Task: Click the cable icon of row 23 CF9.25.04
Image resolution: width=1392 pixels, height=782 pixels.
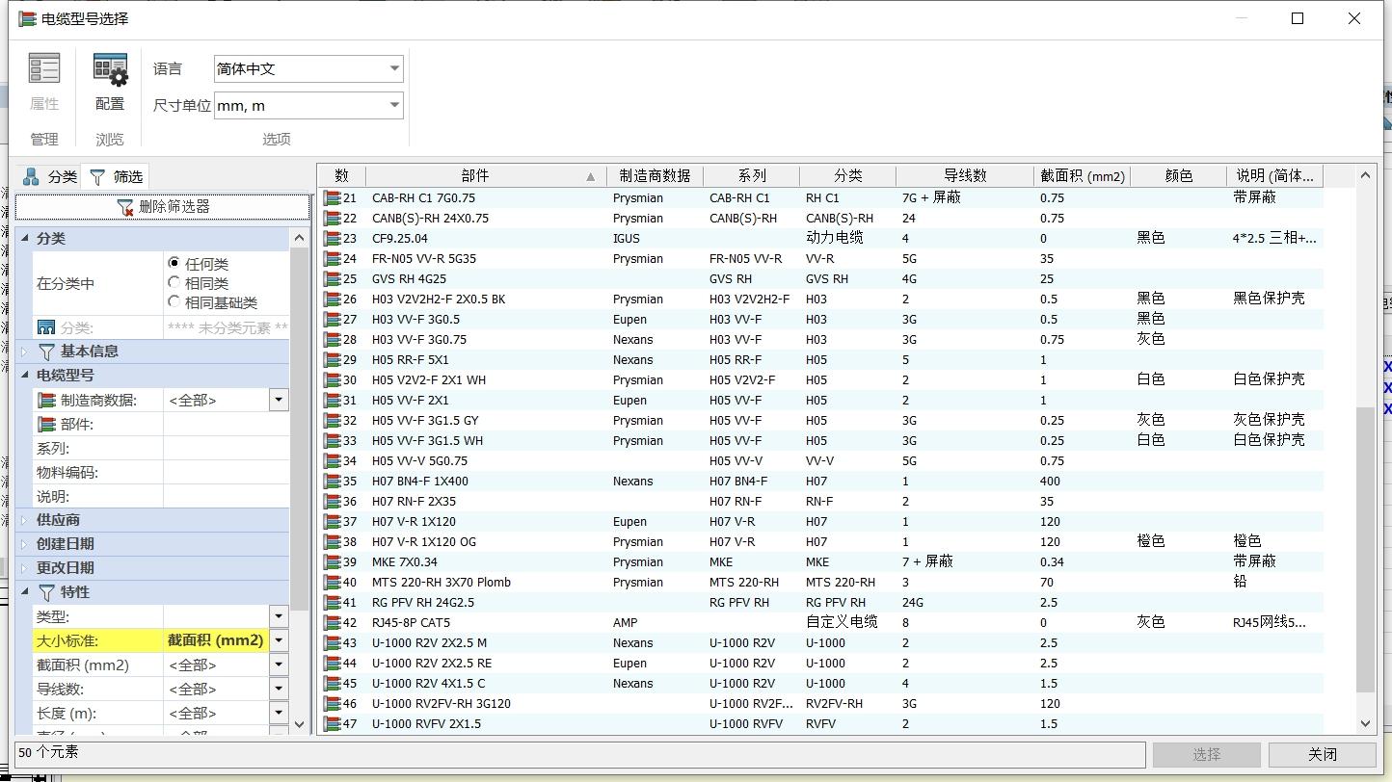Action: click(333, 239)
